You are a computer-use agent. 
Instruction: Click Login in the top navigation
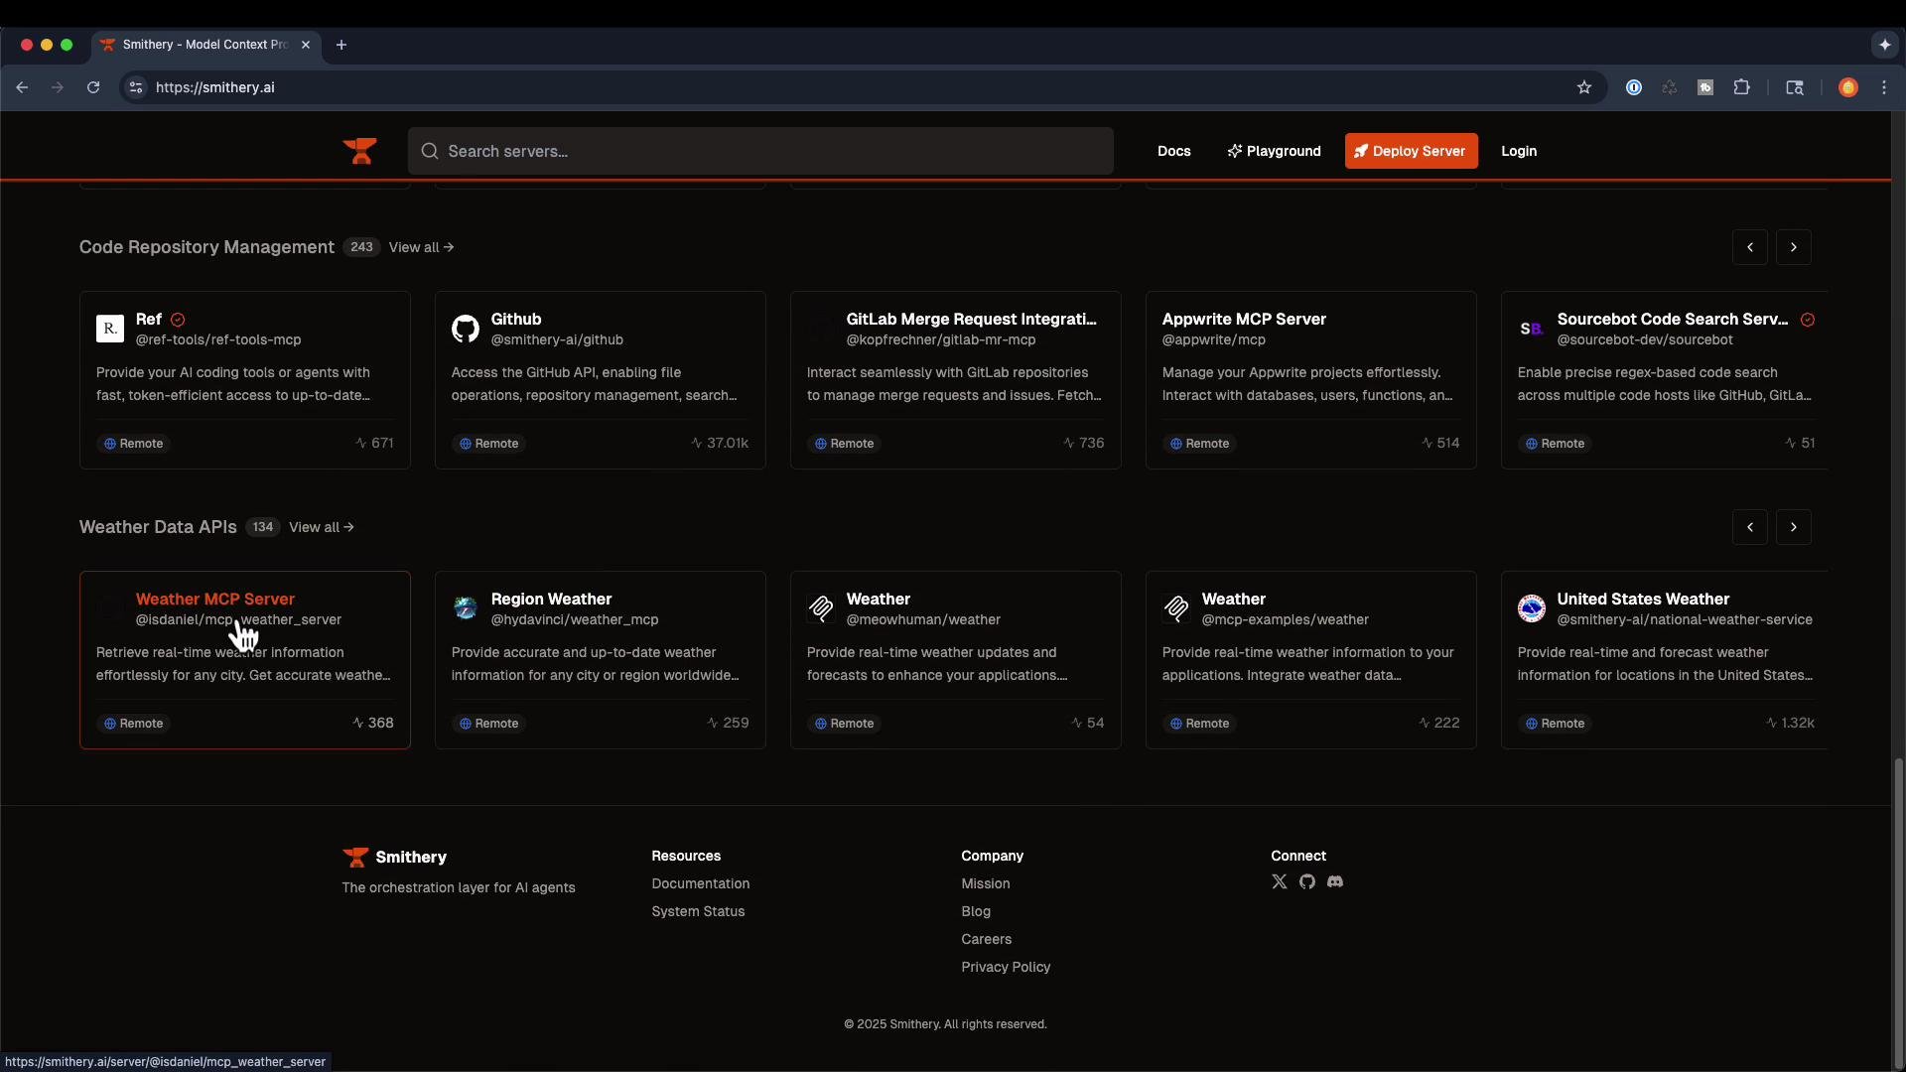click(1519, 151)
